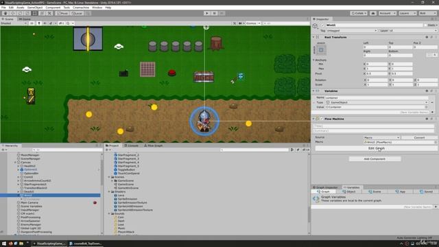Expand the OptionsUI node arrow
The image size is (439, 247).
pos(19,169)
